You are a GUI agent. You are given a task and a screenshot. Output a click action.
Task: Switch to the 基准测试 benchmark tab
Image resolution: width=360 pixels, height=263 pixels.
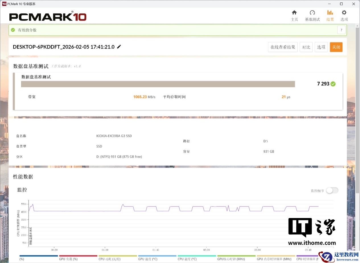point(312,16)
